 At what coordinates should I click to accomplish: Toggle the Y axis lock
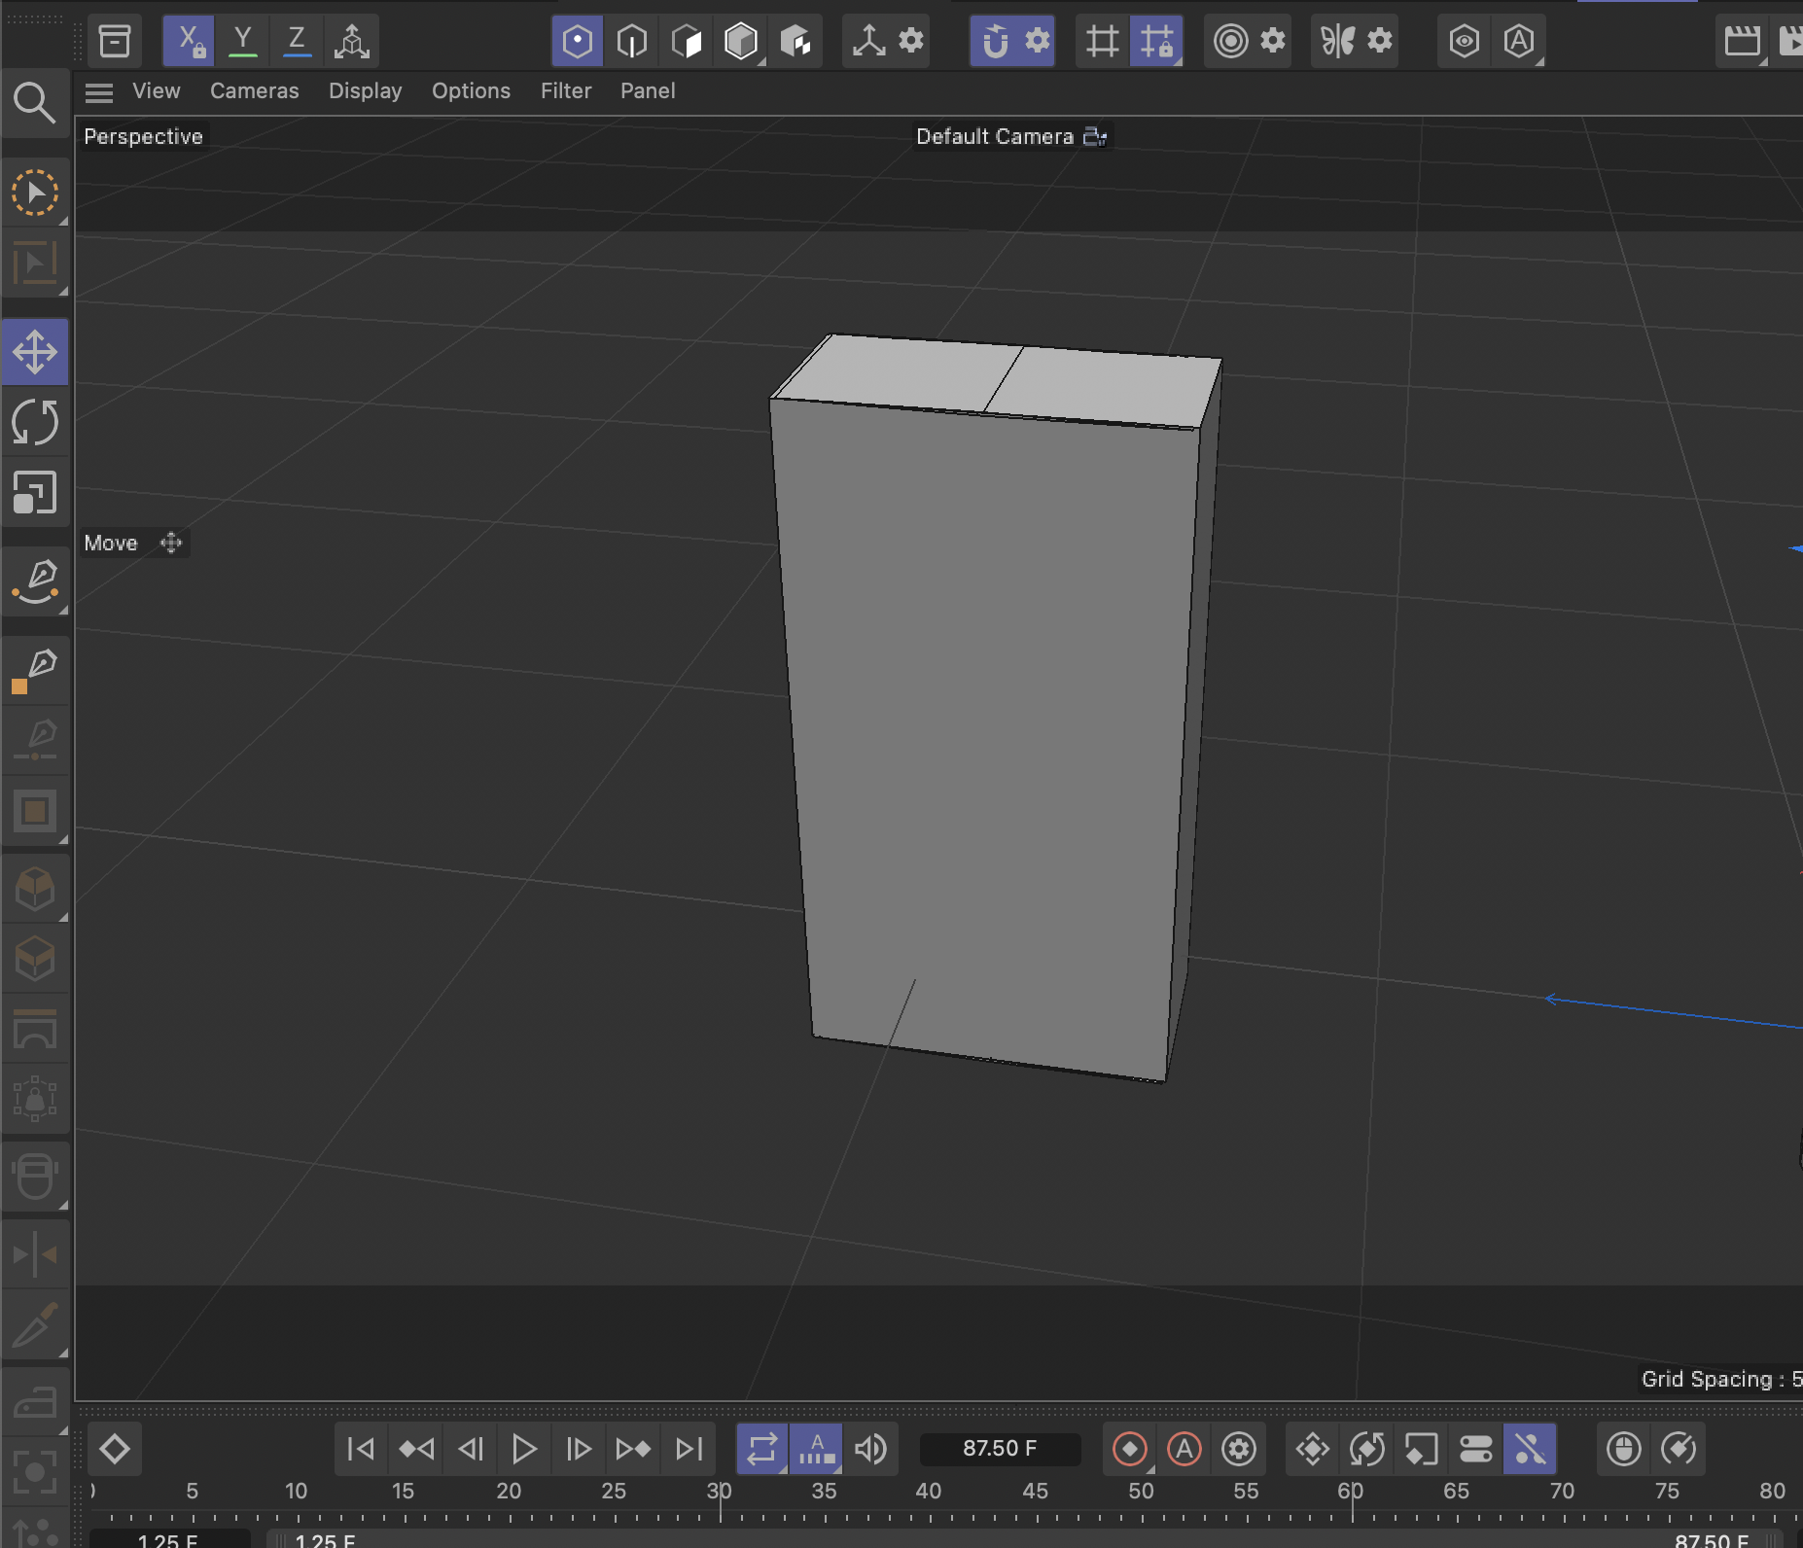[243, 41]
